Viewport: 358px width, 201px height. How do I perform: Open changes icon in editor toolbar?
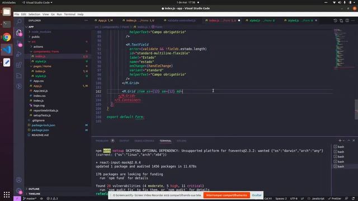tap(341, 21)
